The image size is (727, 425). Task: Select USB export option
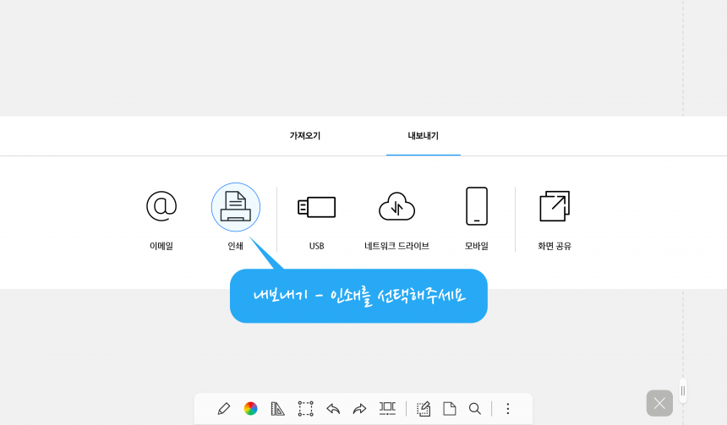coord(317,207)
